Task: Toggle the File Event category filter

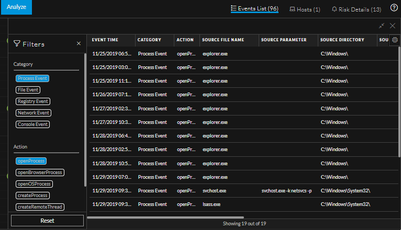Action: point(28,90)
